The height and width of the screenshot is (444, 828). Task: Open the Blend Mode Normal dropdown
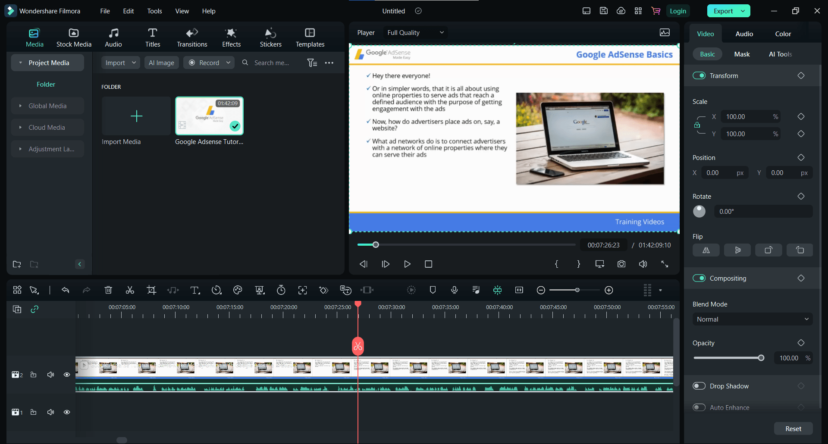[753, 319]
